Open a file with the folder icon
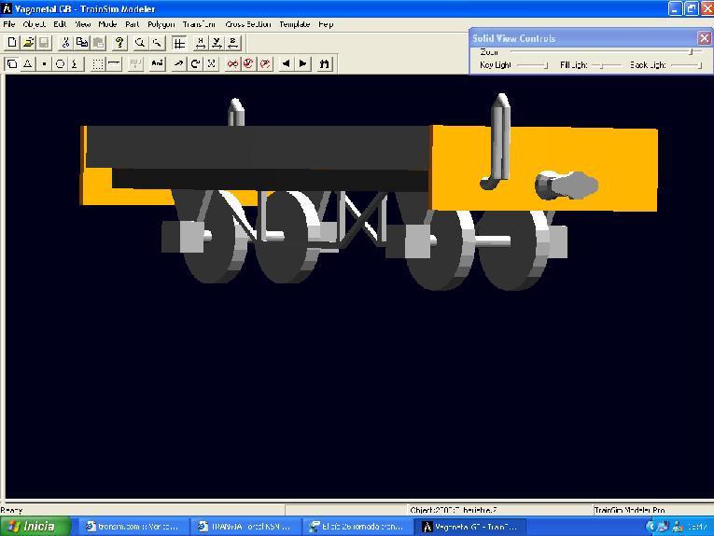 pyautogui.click(x=28, y=43)
